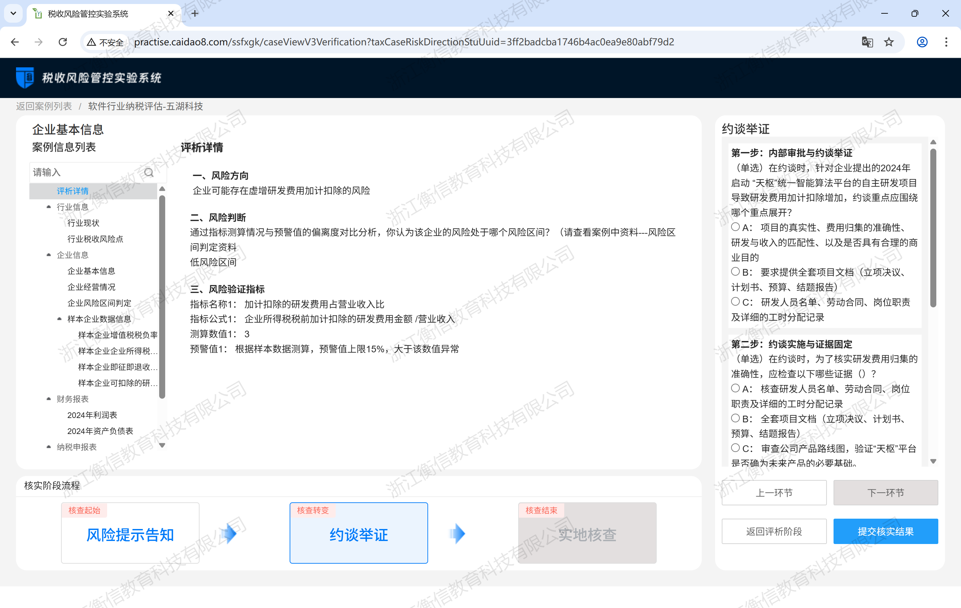This screenshot has width=961, height=608.
Task: Click the Chrome profile avatar icon
Action: pos(922,42)
